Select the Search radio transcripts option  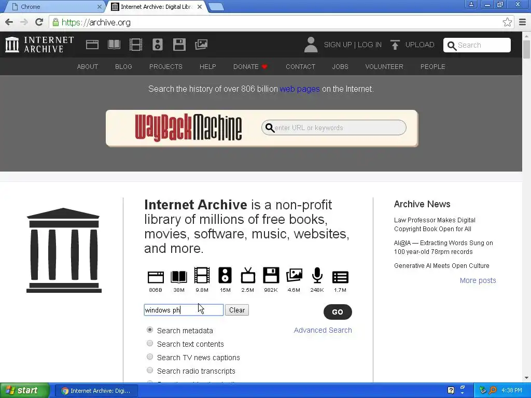coord(150,370)
